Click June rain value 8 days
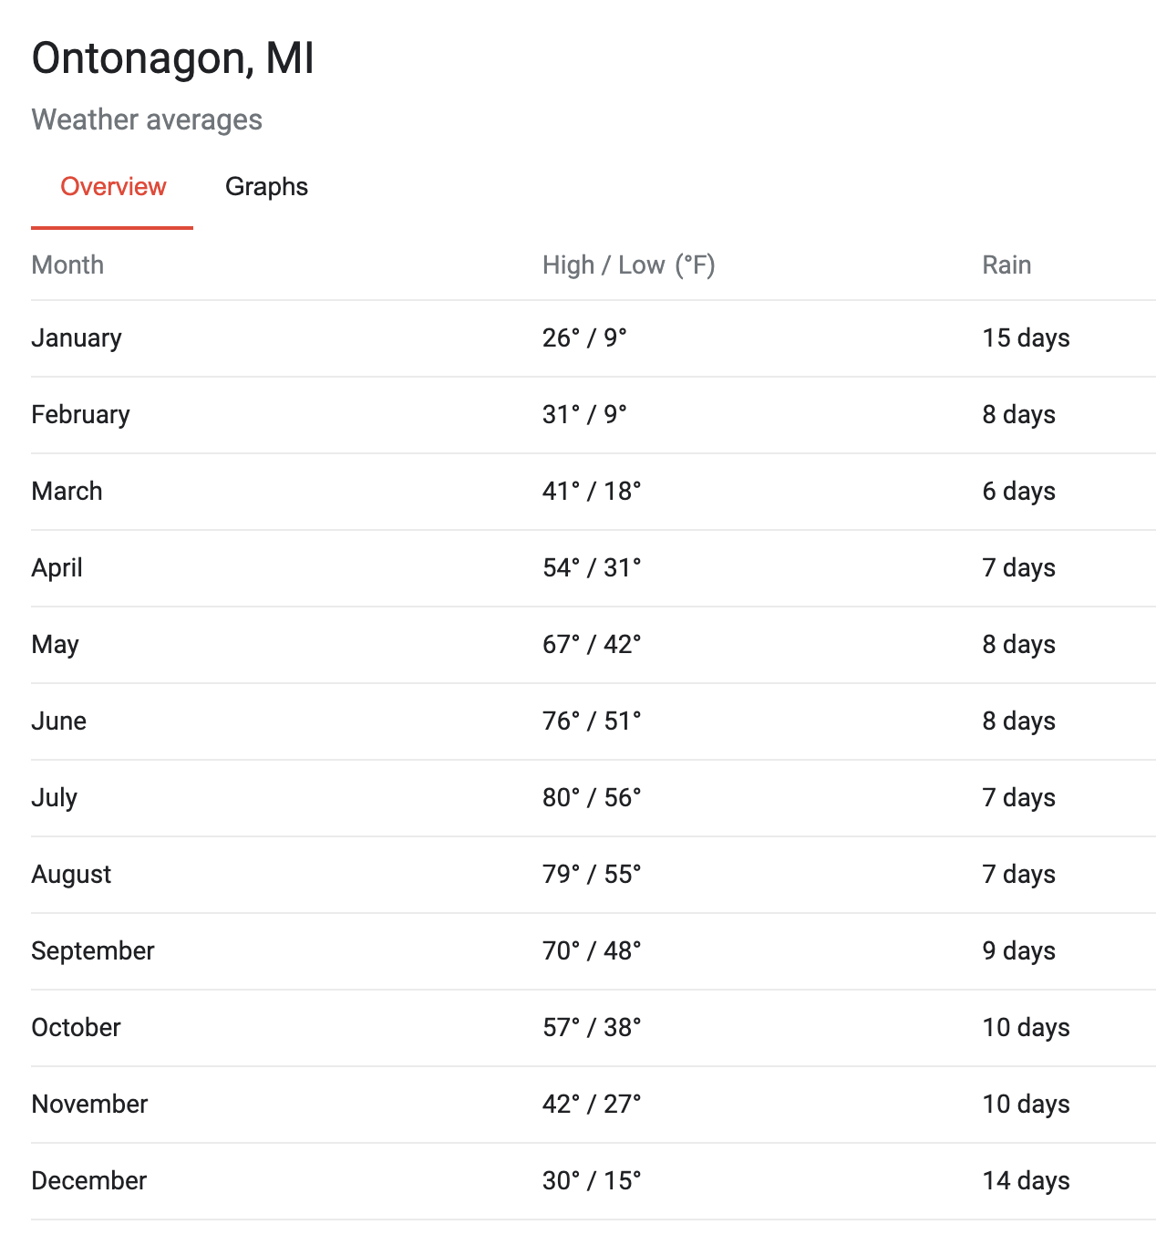Screen dimensions: 1156x1235 pos(1019,721)
